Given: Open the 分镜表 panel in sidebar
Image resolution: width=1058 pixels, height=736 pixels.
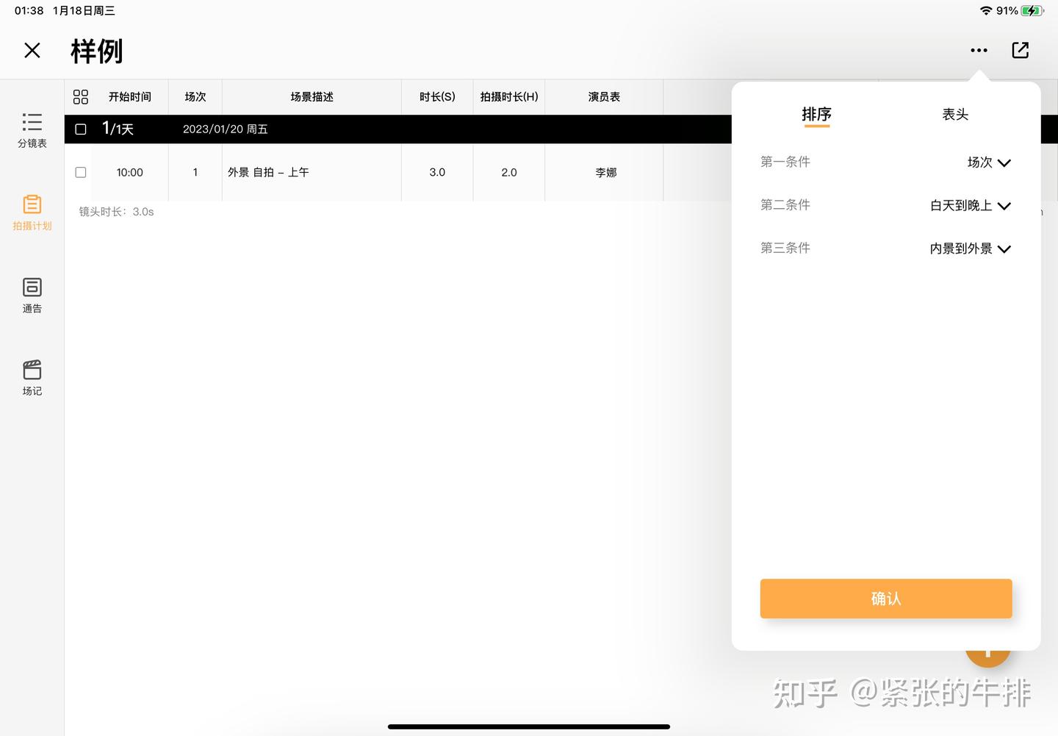Looking at the screenshot, I should click(x=32, y=130).
